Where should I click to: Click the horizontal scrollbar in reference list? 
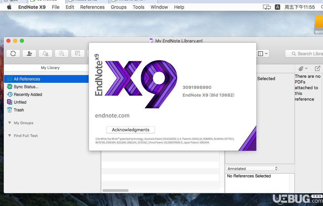115,191
